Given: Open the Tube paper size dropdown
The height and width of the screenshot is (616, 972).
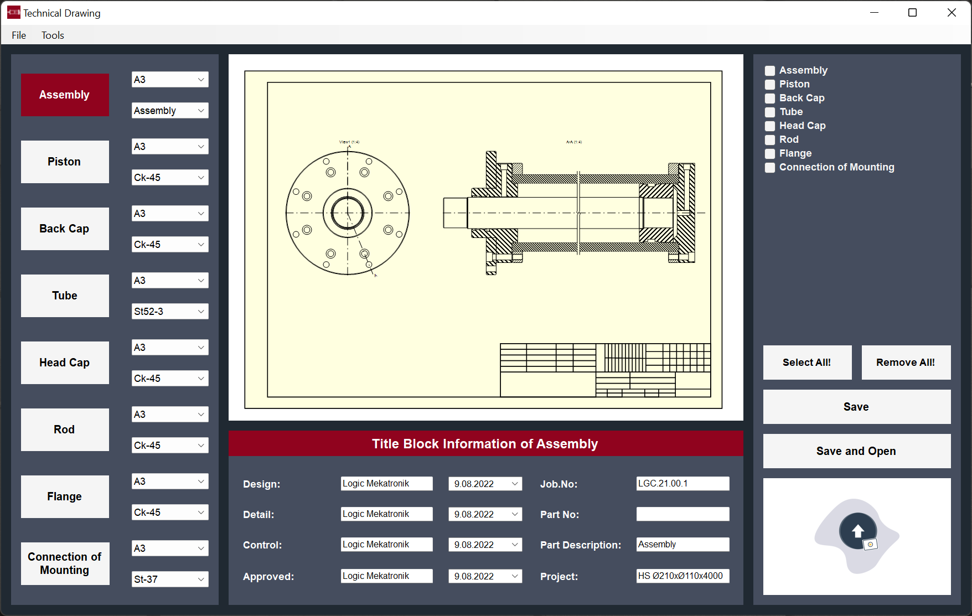Looking at the screenshot, I should [x=170, y=281].
